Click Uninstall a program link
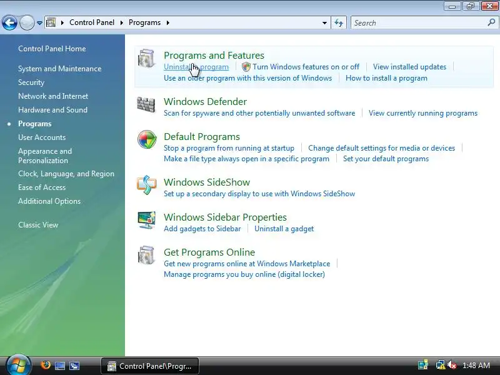Screen dimensions: 500x375 (x=196, y=67)
